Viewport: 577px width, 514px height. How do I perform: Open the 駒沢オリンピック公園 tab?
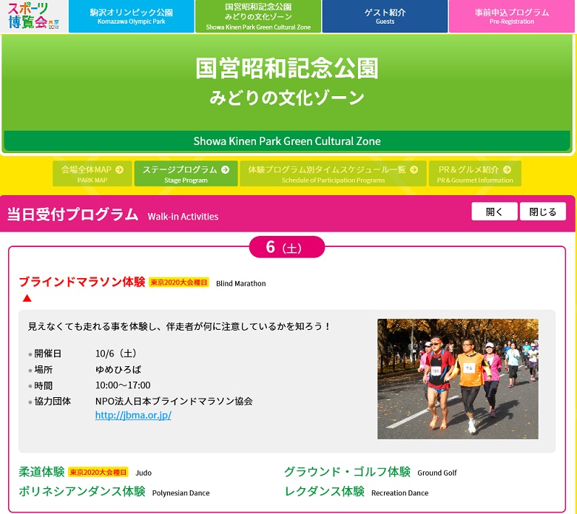pyautogui.click(x=132, y=16)
